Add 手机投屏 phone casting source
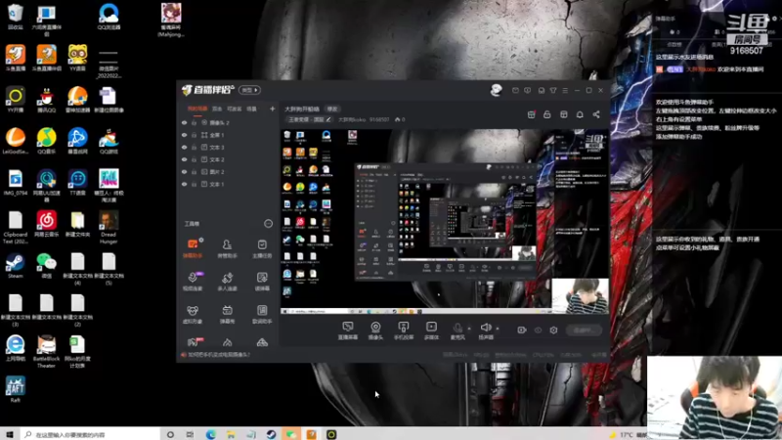The image size is (782, 440). click(404, 330)
